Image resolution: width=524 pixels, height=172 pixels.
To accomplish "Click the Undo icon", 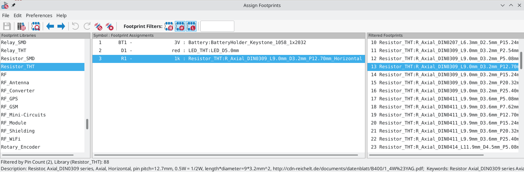I will tap(75, 26).
